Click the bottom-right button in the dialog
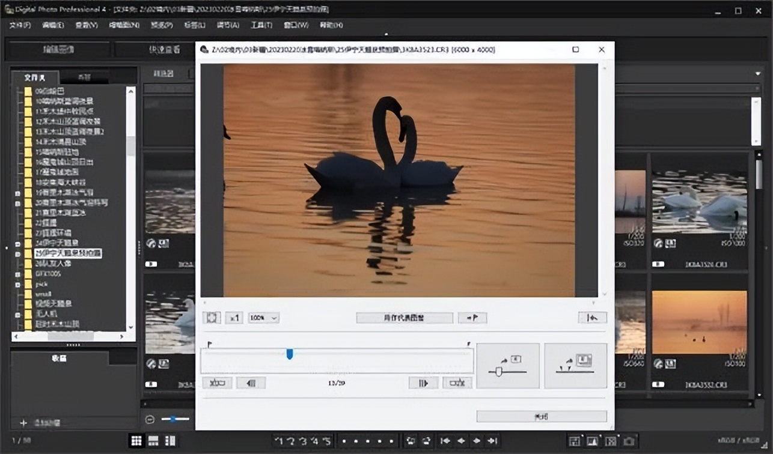This screenshot has width=773, height=454. [541, 416]
